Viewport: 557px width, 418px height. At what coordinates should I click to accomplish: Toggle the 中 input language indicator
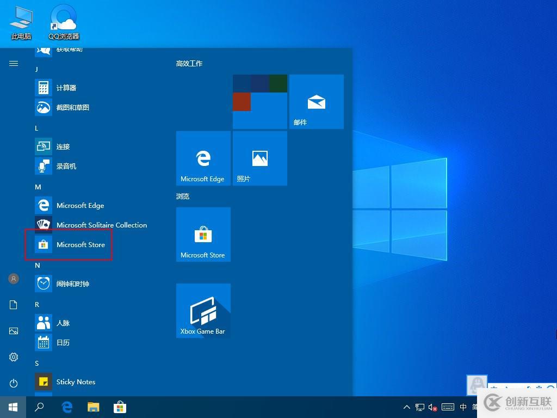[463, 407]
